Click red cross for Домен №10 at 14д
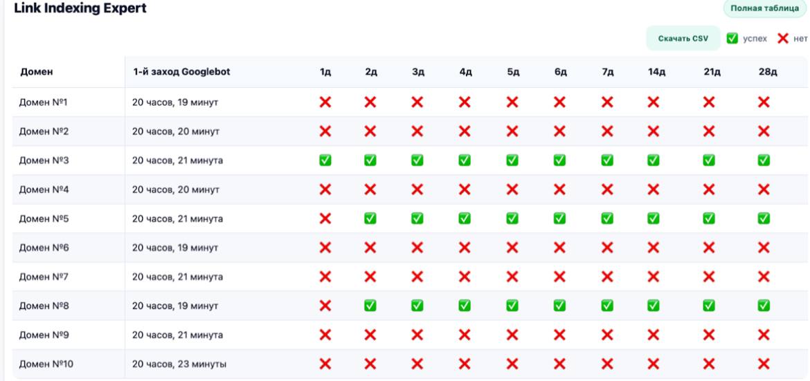Viewport: 810px width, 381px height. tap(651, 364)
